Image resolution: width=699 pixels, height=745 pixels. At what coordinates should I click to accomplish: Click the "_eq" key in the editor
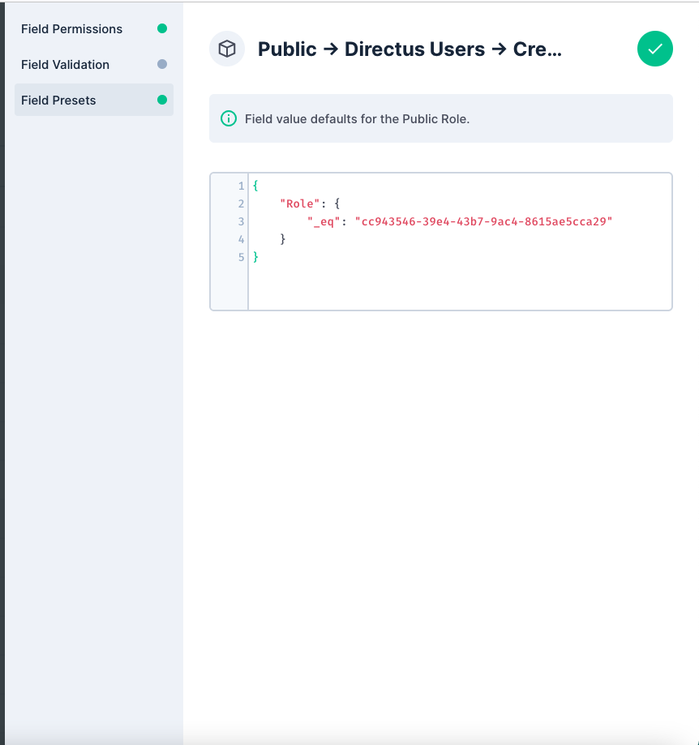pyautogui.click(x=324, y=222)
